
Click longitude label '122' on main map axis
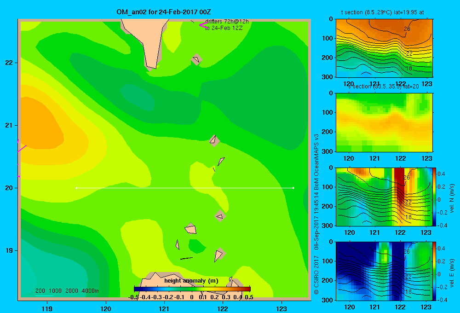223,308
